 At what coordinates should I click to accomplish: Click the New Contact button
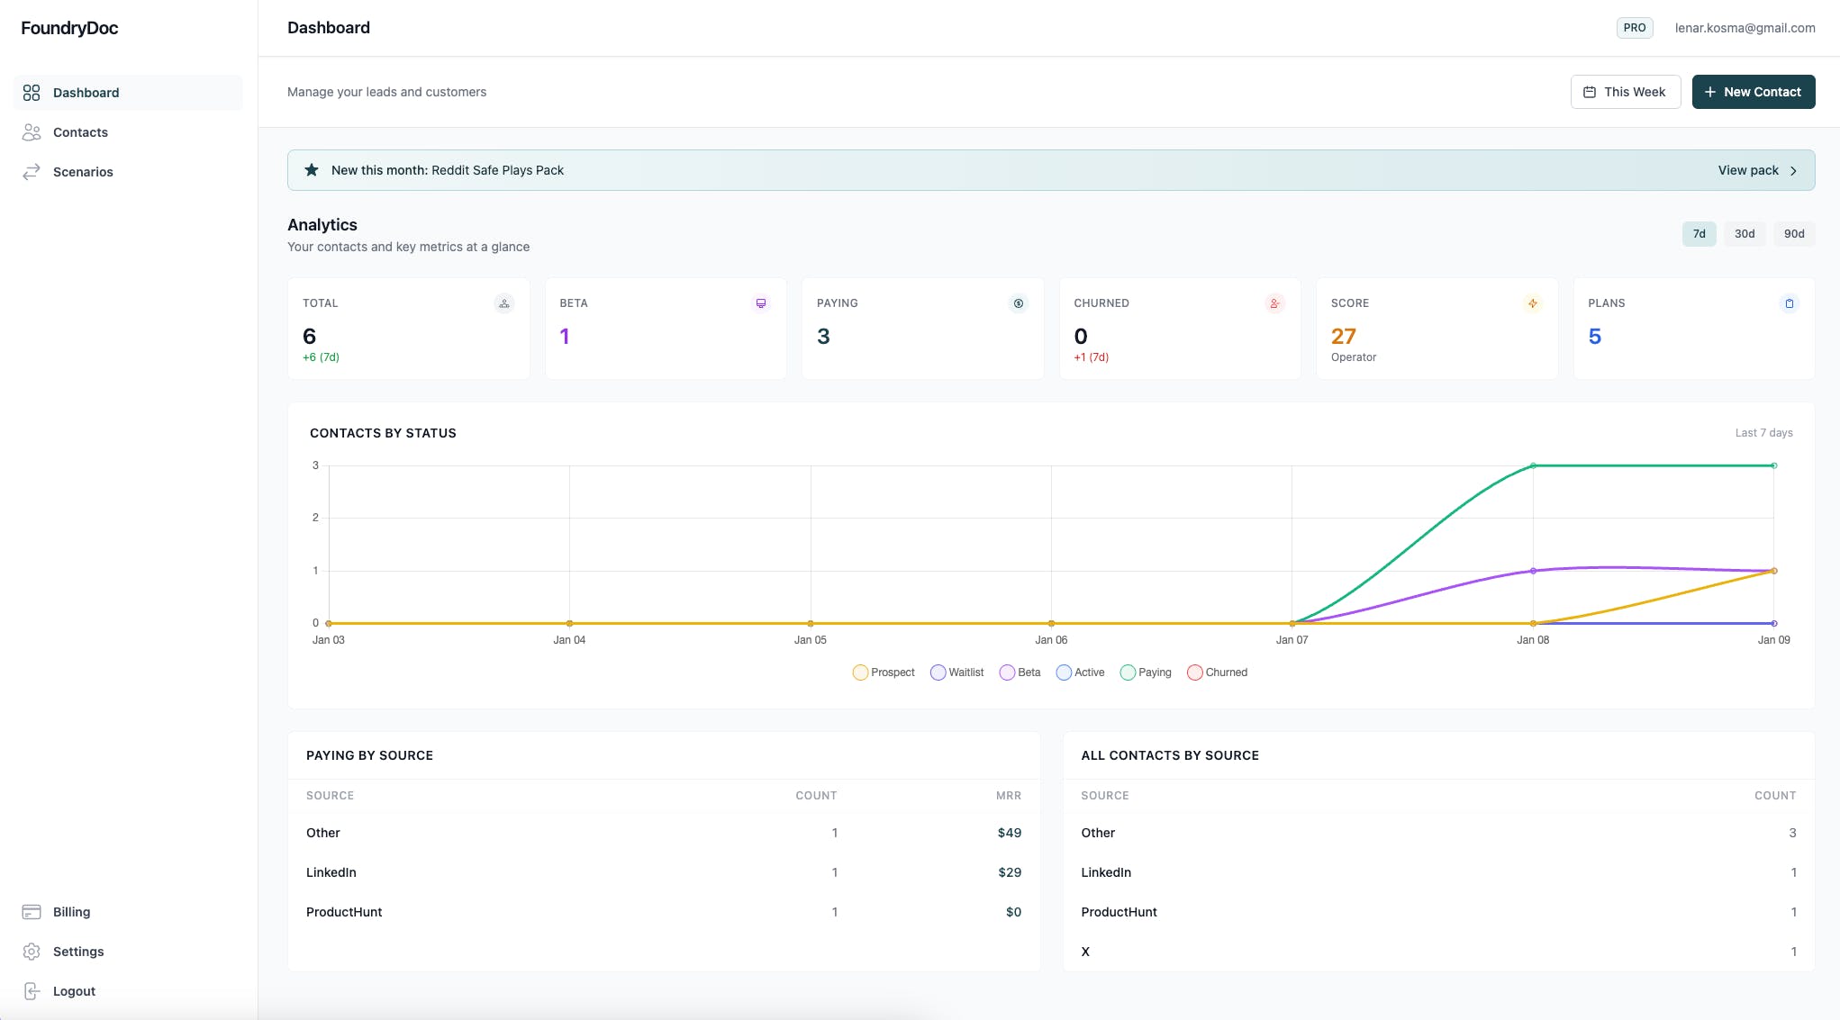tap(1753, 92)
